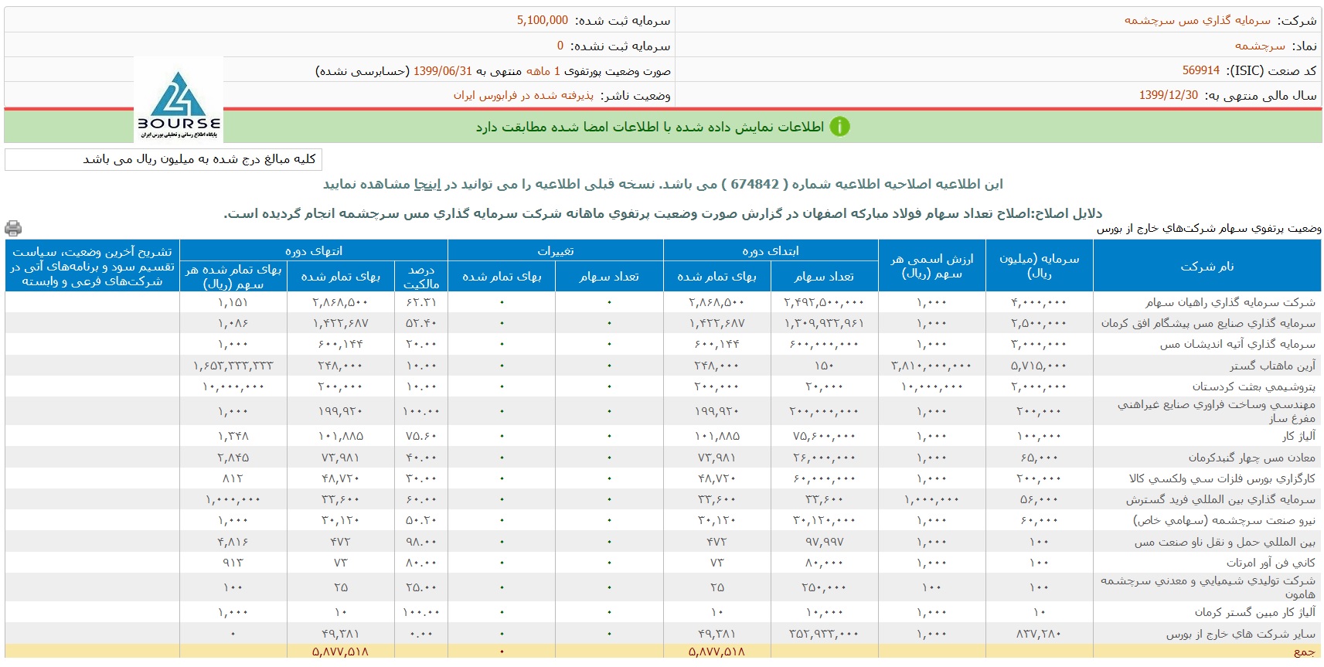Select row 'سرمایه گذاری بین المللی فرید گسترش'
Image resolution: width=1324 pixels, height=667 pixels.
point(662,499)
